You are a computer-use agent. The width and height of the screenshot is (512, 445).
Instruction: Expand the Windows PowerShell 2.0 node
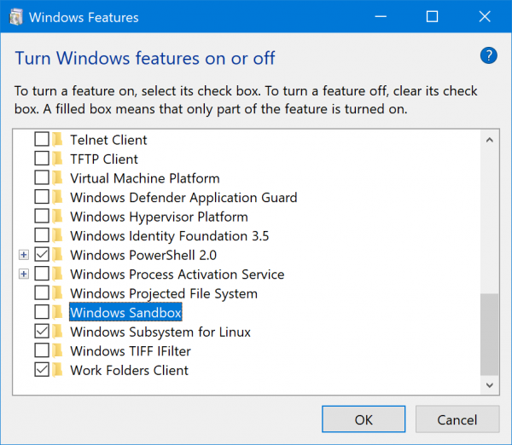point(24,255)
